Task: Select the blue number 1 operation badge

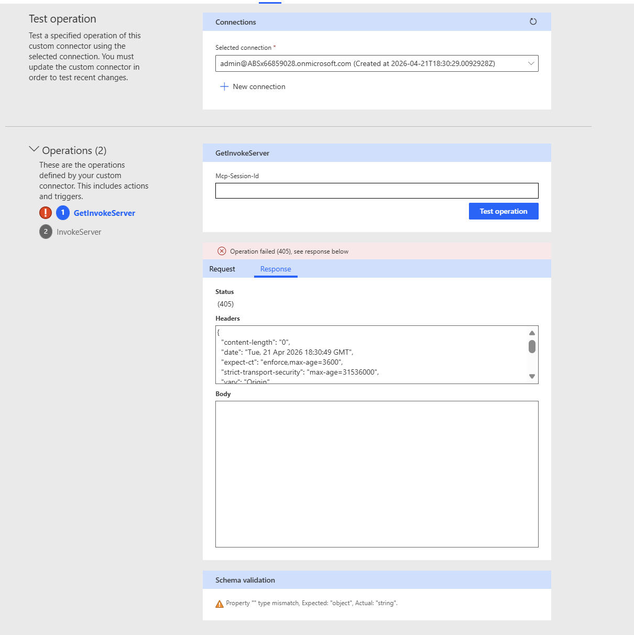Action: coord(63,213)
